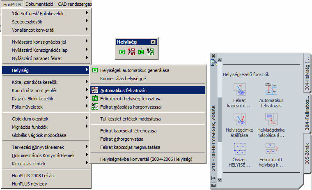312x190 pixels.
Task: Expand Kóta, szintkóta kezelők submenu
Action: click(46, 82)
